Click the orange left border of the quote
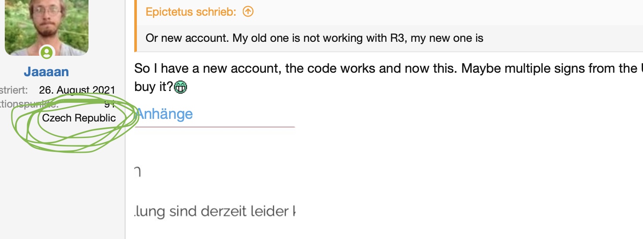Viewport: 643px width, 239px height. click(x=135, y=25)
